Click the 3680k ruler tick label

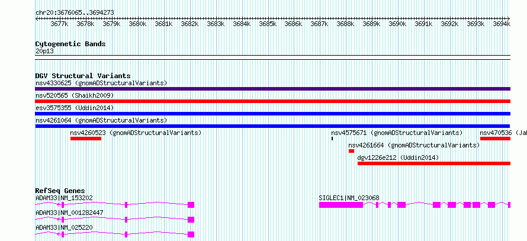(137, 24)
